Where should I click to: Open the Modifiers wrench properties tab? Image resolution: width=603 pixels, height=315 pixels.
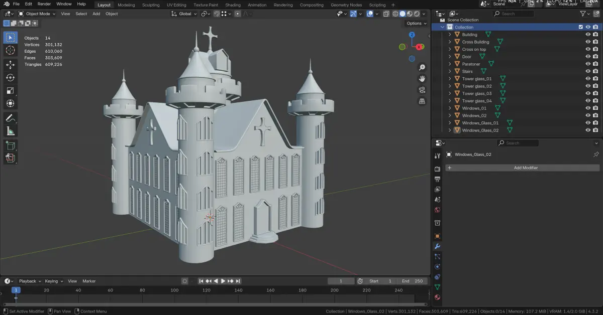pyautogui.click(x=437, y=246)
